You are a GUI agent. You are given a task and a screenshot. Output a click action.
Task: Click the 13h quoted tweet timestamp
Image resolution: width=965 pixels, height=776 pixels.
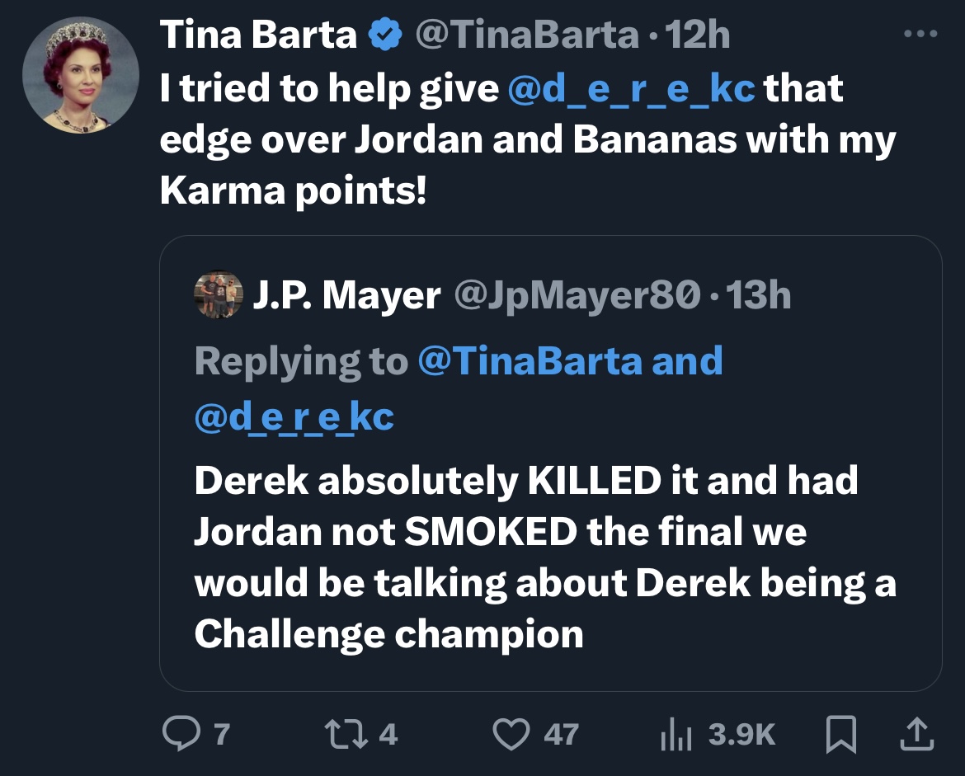point(758,294)
